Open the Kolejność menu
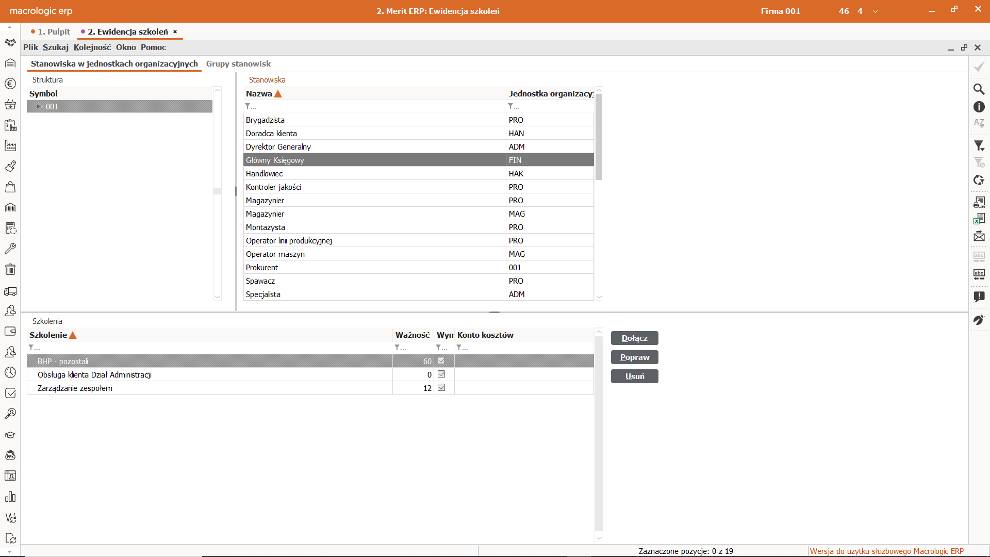The height and width of the screenshot is (557, 990). tap(92, 47)
